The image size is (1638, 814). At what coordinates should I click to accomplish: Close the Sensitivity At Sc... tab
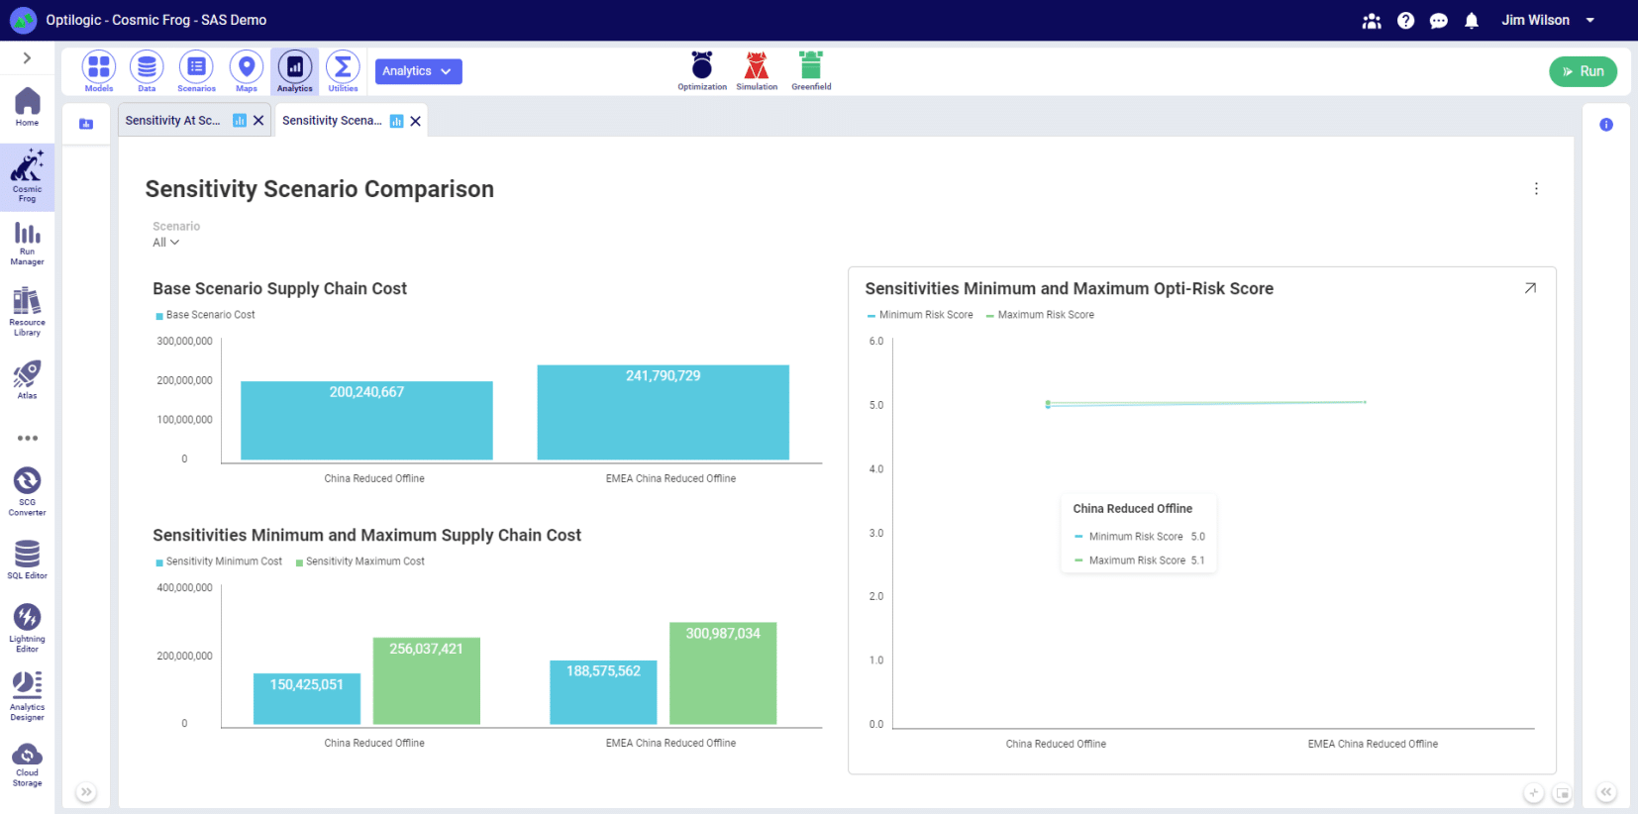pyautogui.click(x=258, y=121)
